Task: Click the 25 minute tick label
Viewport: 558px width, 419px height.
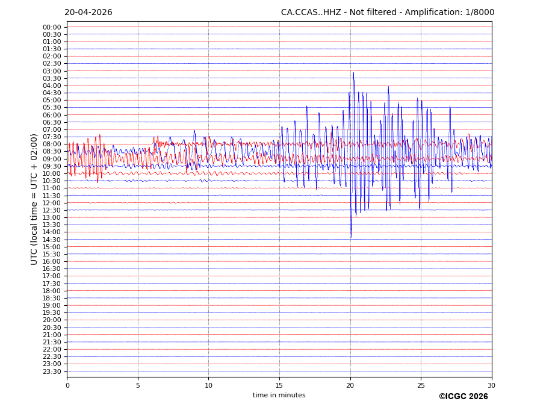Action: click(x=421, y=385)
